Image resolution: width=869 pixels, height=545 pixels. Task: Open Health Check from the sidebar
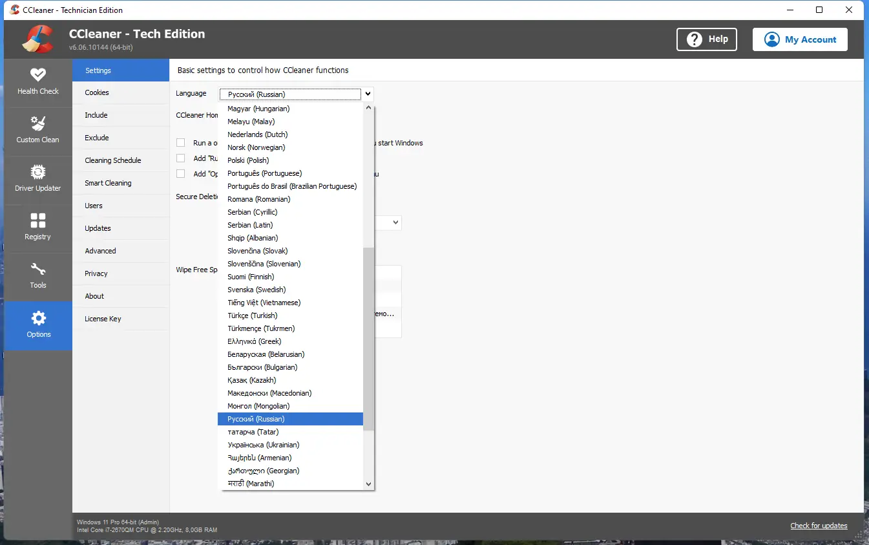tap(38, 81)
